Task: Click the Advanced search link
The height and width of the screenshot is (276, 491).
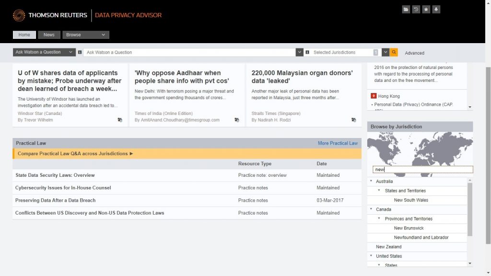Action: [414, 53]
